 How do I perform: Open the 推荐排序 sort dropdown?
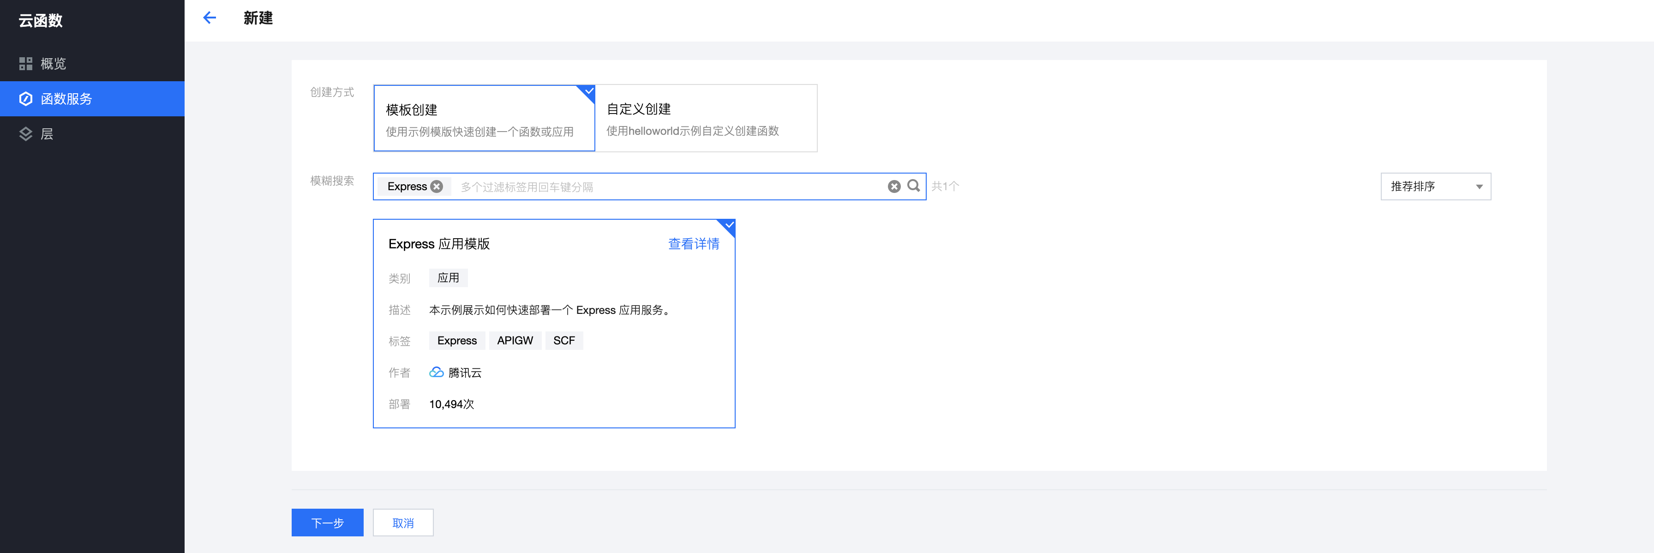coord(1426,186)
